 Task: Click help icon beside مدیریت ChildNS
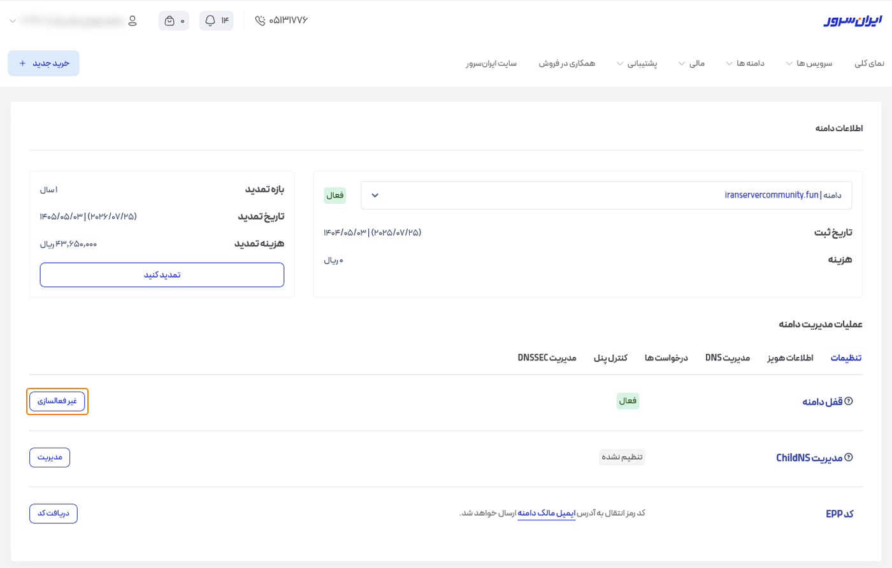point(849,457)
